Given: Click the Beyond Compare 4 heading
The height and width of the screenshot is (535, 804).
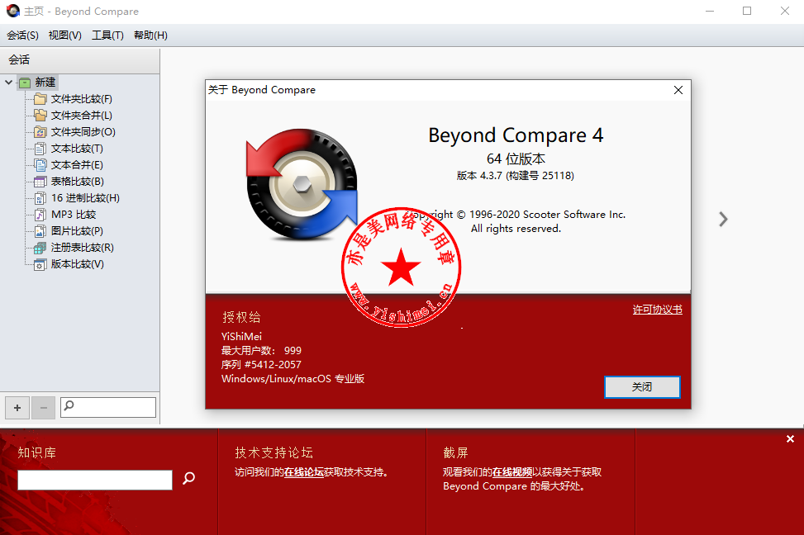Looking at the screenshot, I should click(516, 135).
